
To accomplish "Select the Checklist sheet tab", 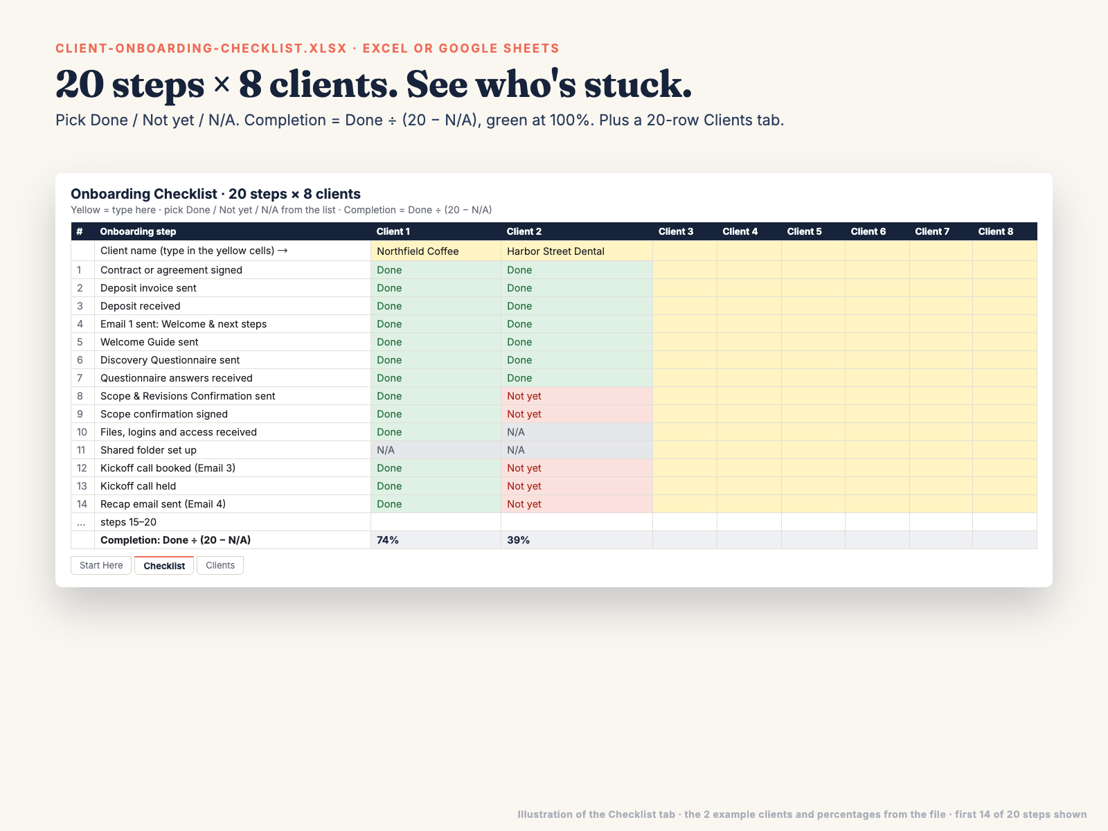I will pyautogui.click(x=164, y=565).
